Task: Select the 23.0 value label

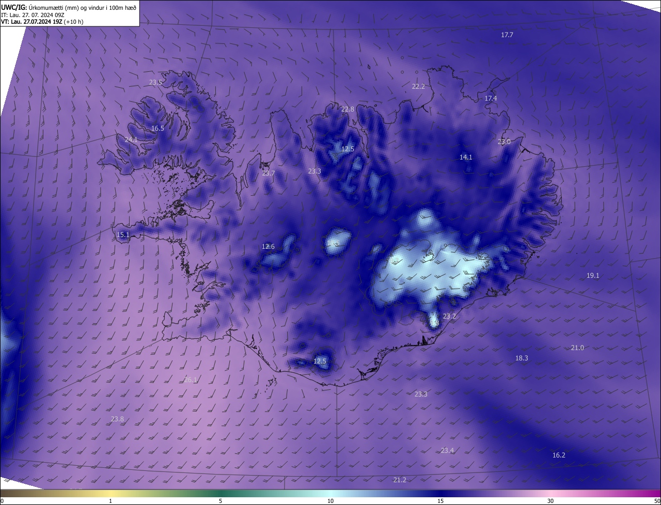Action: pos(504,142)
